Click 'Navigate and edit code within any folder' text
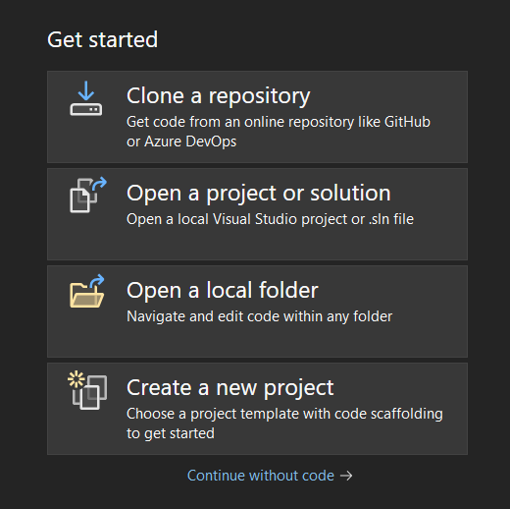Screen dimensions: 510x509 [259, 316]
